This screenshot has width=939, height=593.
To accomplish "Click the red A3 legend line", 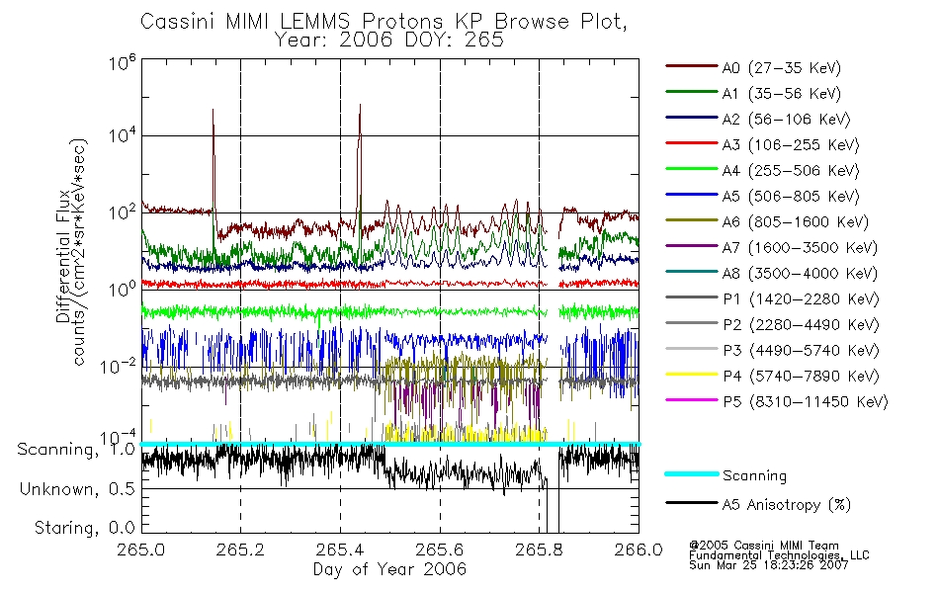I will point(692,143).
